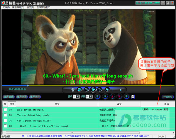Screen dimensions: 176x139
Task: Click the 注释 column header
Action: (158, 104)
